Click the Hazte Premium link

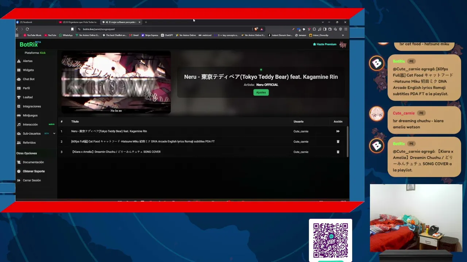(325, 44)
